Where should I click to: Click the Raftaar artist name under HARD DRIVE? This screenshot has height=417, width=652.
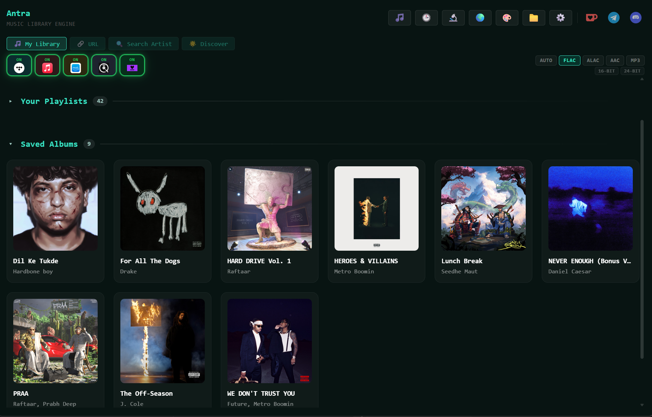(239, 272)
